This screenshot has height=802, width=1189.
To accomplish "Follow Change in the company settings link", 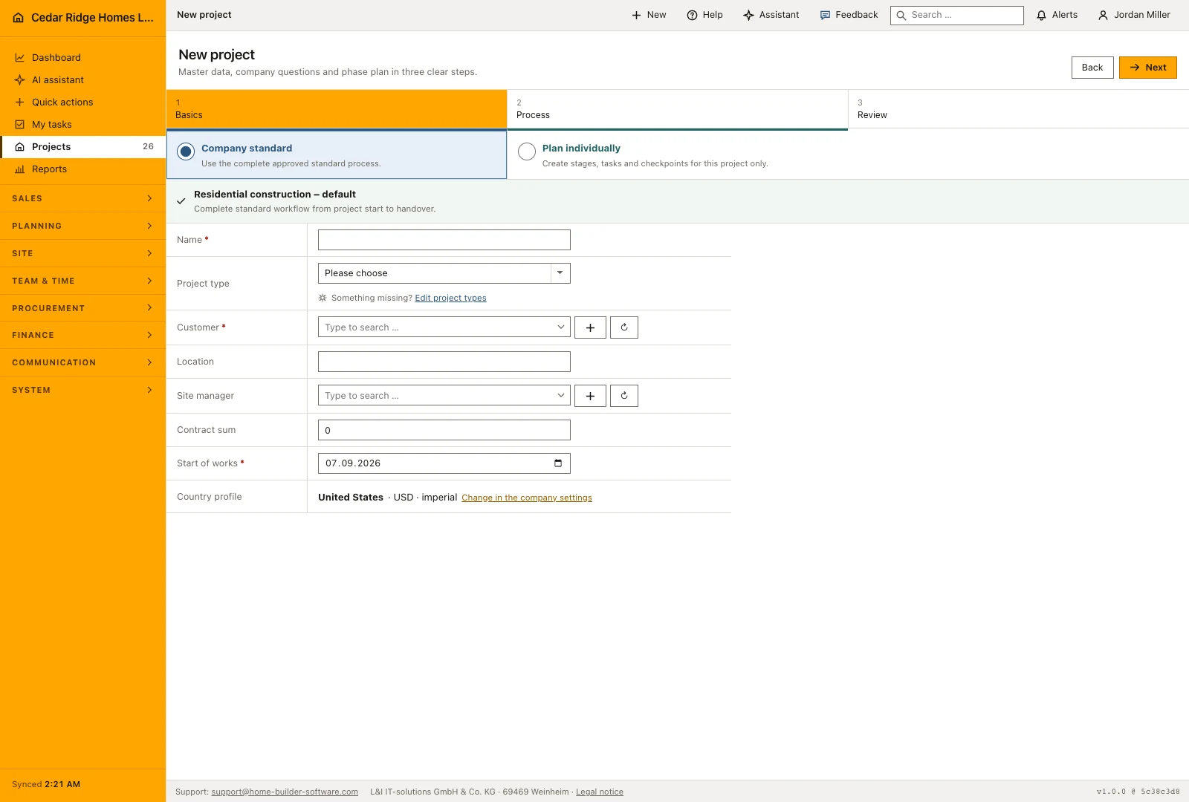I will pos(527,498).
